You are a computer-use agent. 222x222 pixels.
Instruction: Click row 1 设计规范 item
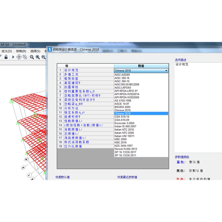pyautogui.click(x=89, y=70)
